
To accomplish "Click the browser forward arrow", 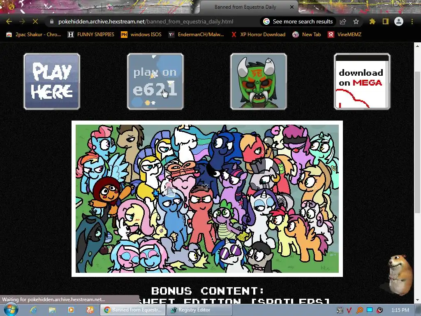I will pos(22,21).
